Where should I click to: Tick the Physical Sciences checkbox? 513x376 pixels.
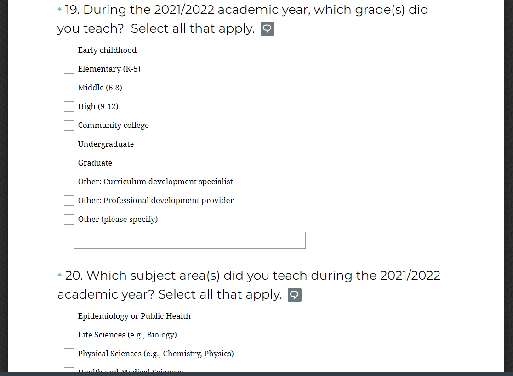click(69, 354)
